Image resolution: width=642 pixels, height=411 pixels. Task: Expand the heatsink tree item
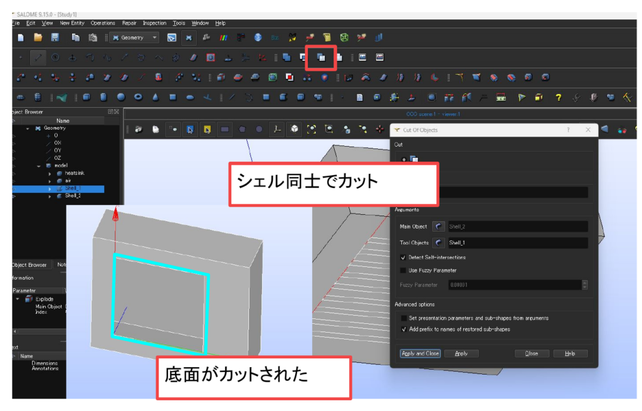50,173
